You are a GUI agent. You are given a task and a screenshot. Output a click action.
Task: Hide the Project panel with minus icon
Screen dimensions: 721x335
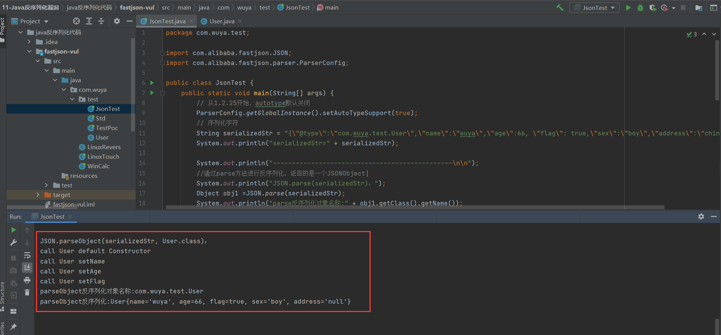(130, 21)
